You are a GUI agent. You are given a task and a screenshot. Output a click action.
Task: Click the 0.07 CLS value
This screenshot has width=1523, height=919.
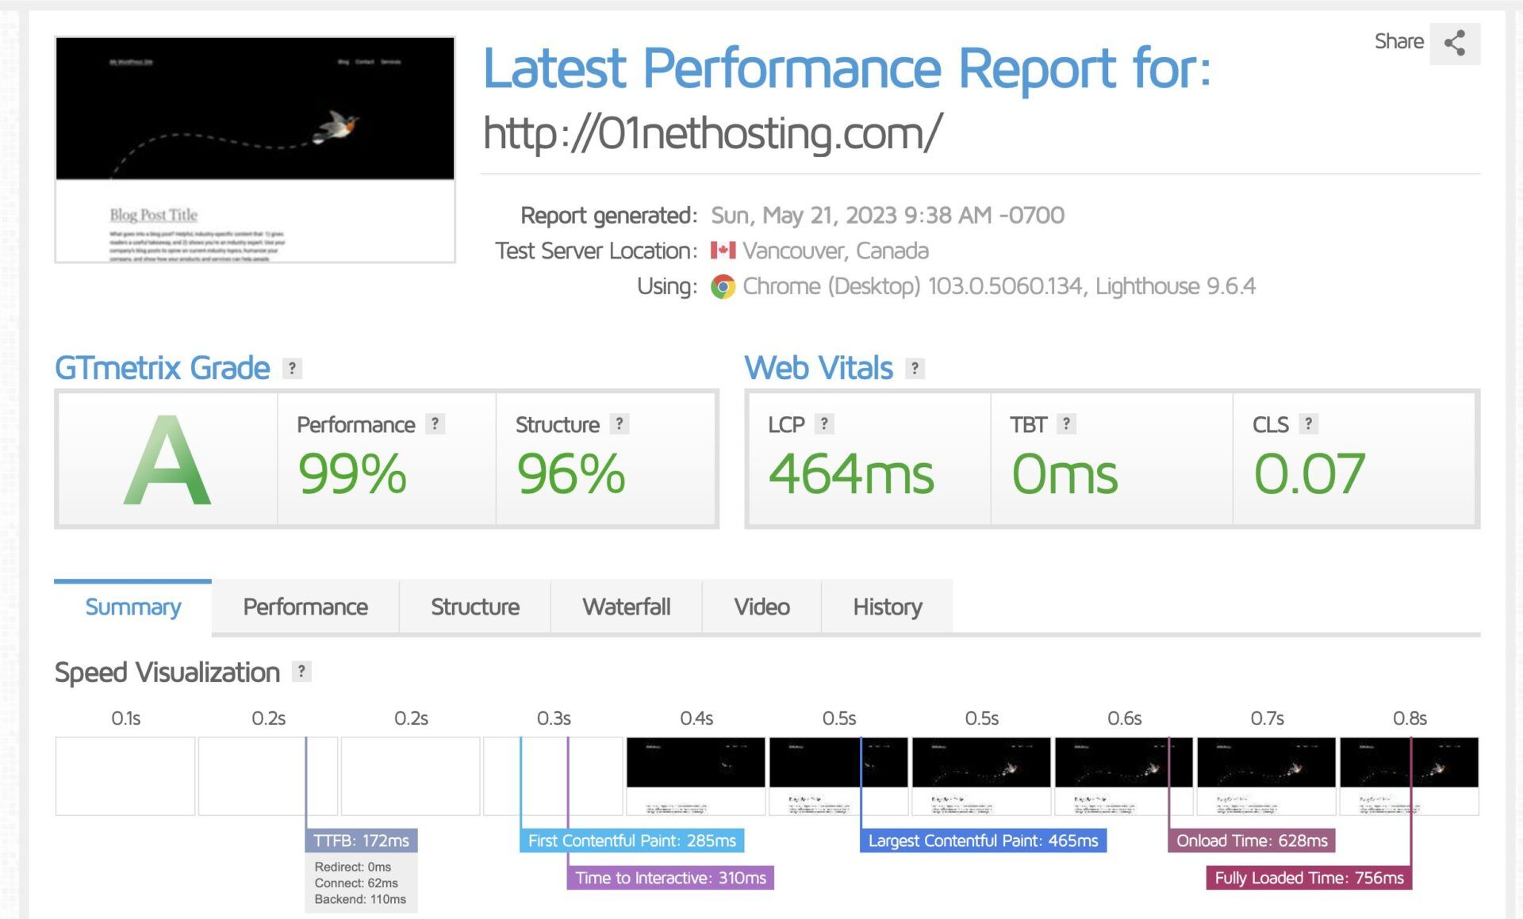[1309, 473]
